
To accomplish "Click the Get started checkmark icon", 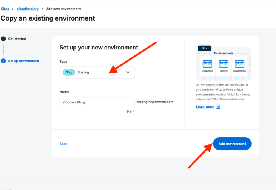I will pyautogui.click(x=3, y=39).
